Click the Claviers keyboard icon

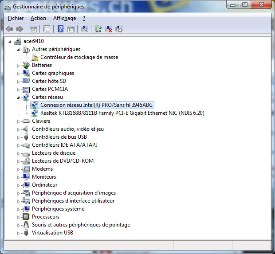click(x=26, y=121)
